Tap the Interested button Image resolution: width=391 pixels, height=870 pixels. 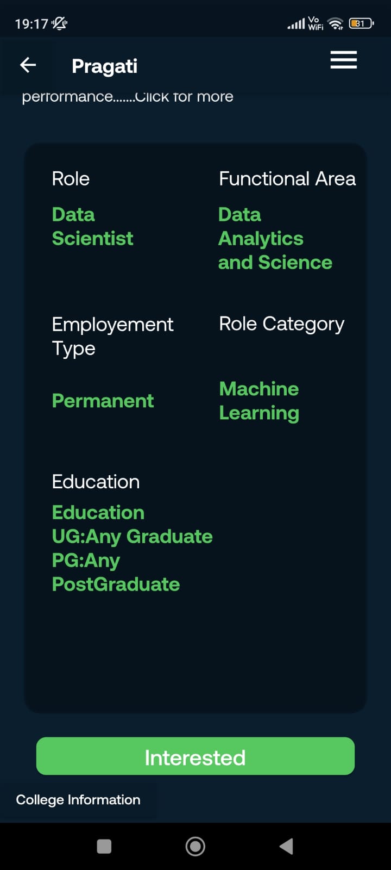pos(195,756)
